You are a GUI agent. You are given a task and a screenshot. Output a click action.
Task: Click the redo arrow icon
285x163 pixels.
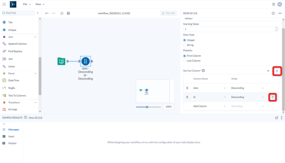coord(53,13)
